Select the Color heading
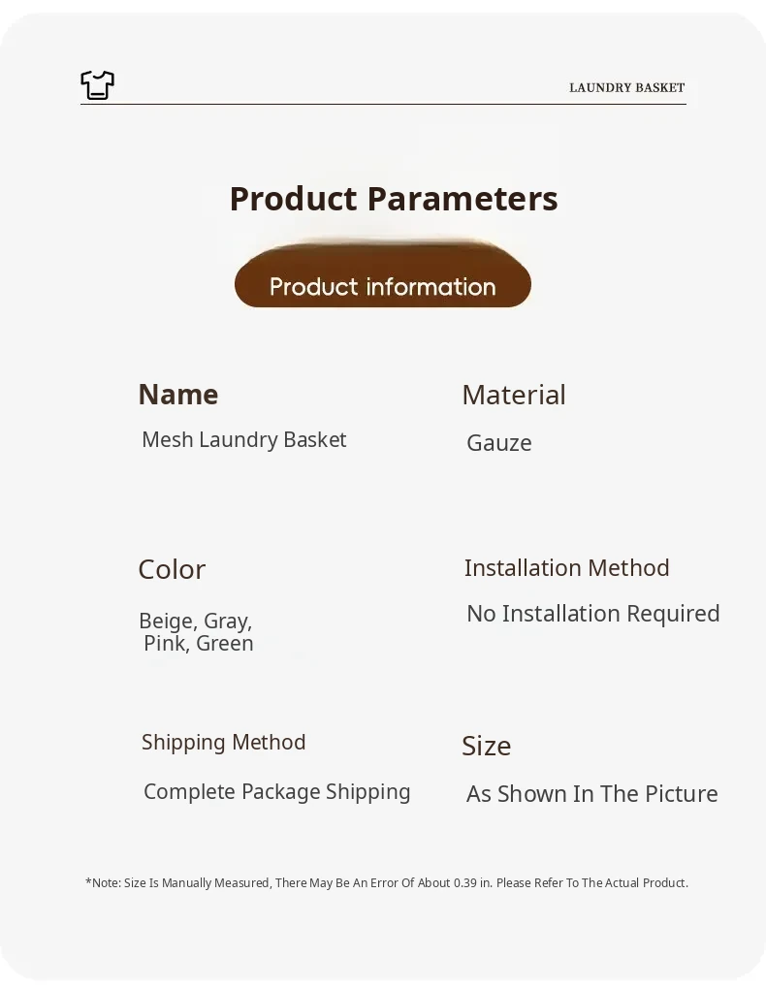The height and width of the screenshot is (989, 766). coord(172,569)
